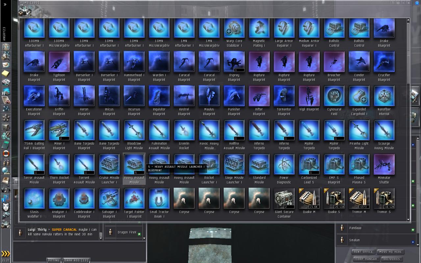421x263 pixels.
Task: Click the chat message scrollbar handle
Action: point(101,235)
